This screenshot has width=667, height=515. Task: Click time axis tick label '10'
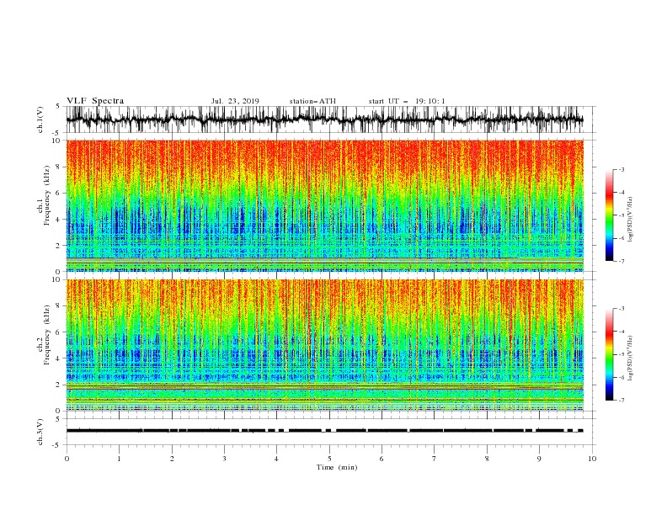tap(592, 459)
